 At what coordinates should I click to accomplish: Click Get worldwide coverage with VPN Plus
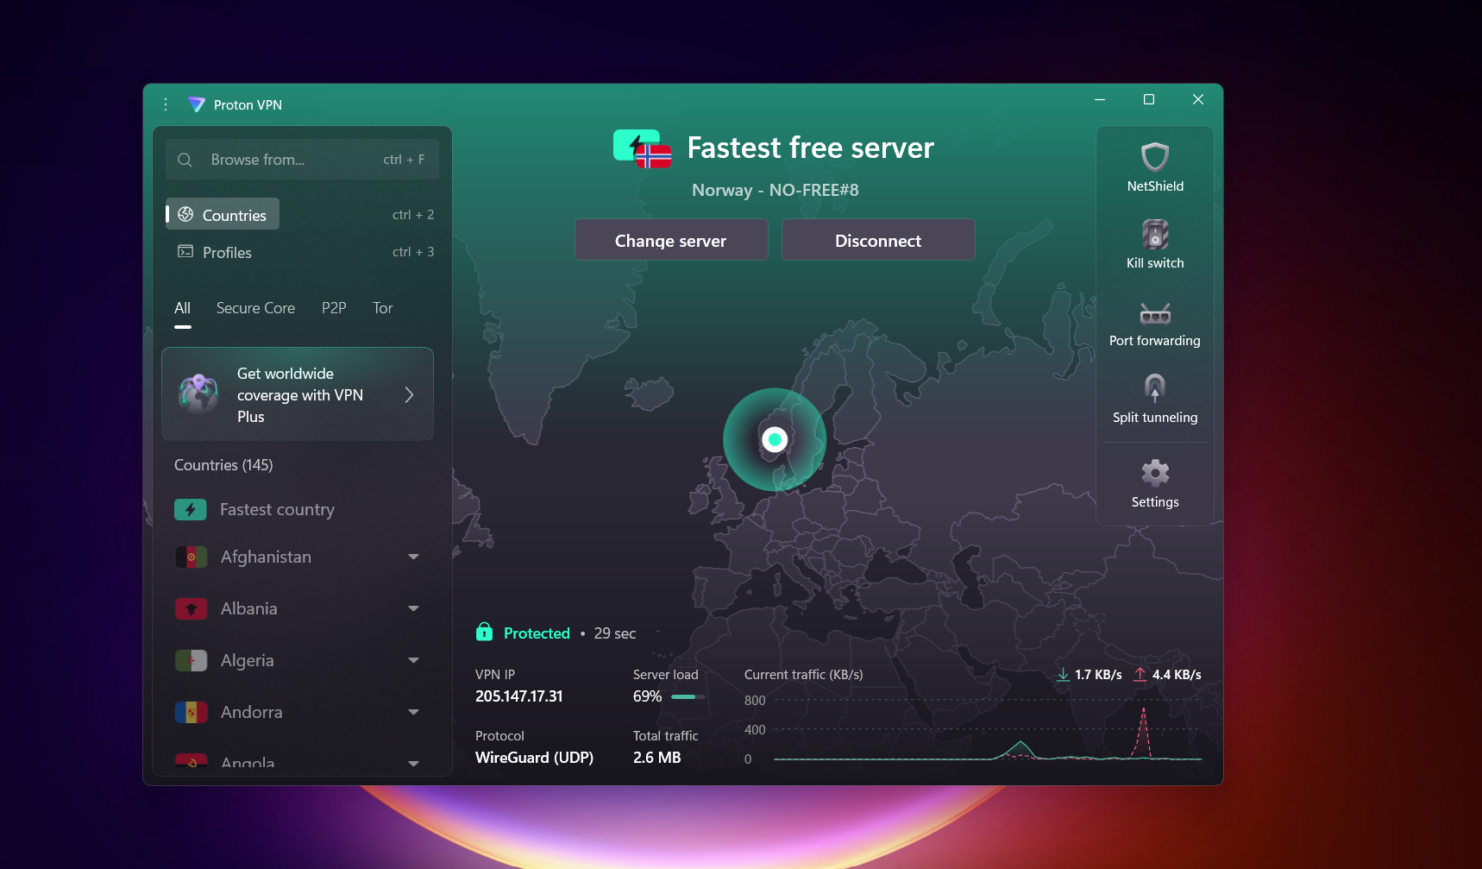click(298, 394)
